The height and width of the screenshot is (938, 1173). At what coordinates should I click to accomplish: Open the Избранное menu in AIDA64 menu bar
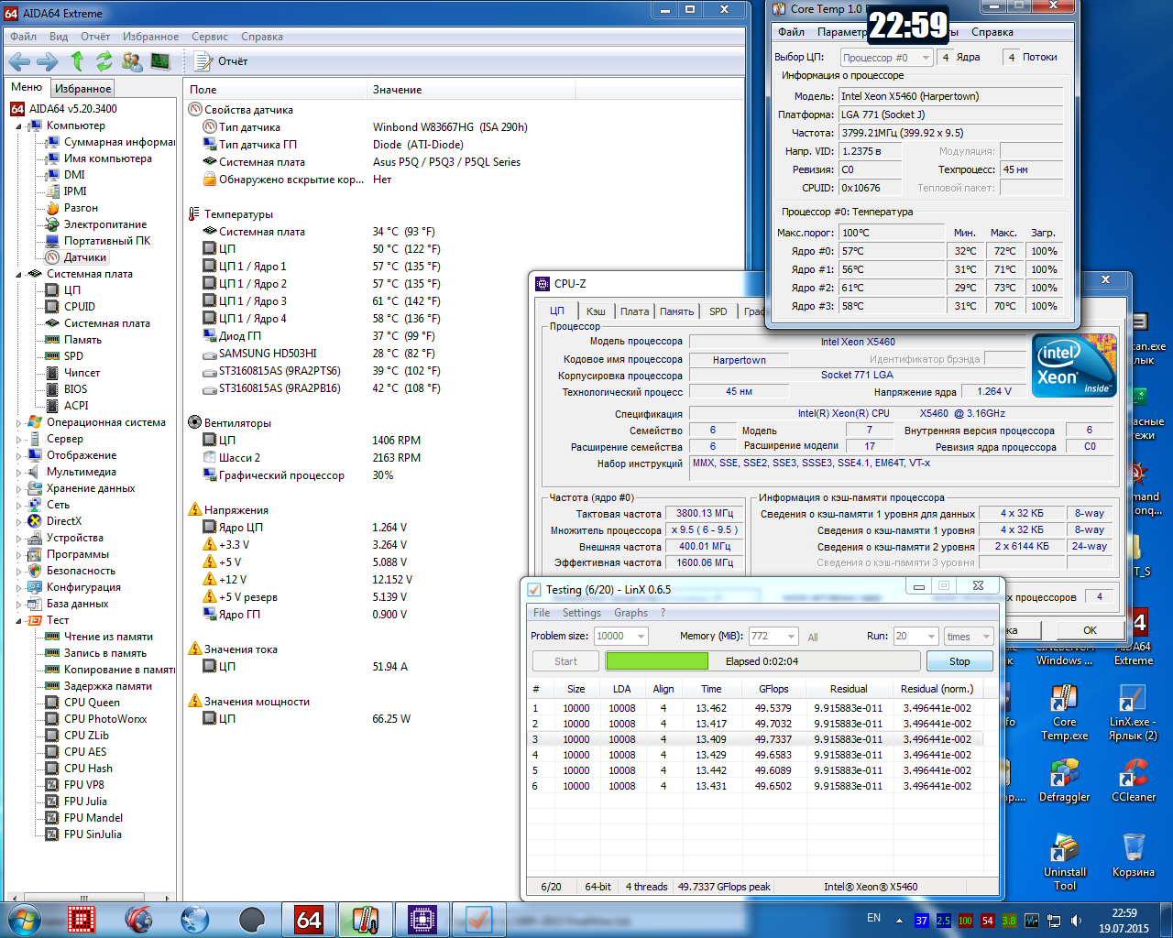point(151,37)
